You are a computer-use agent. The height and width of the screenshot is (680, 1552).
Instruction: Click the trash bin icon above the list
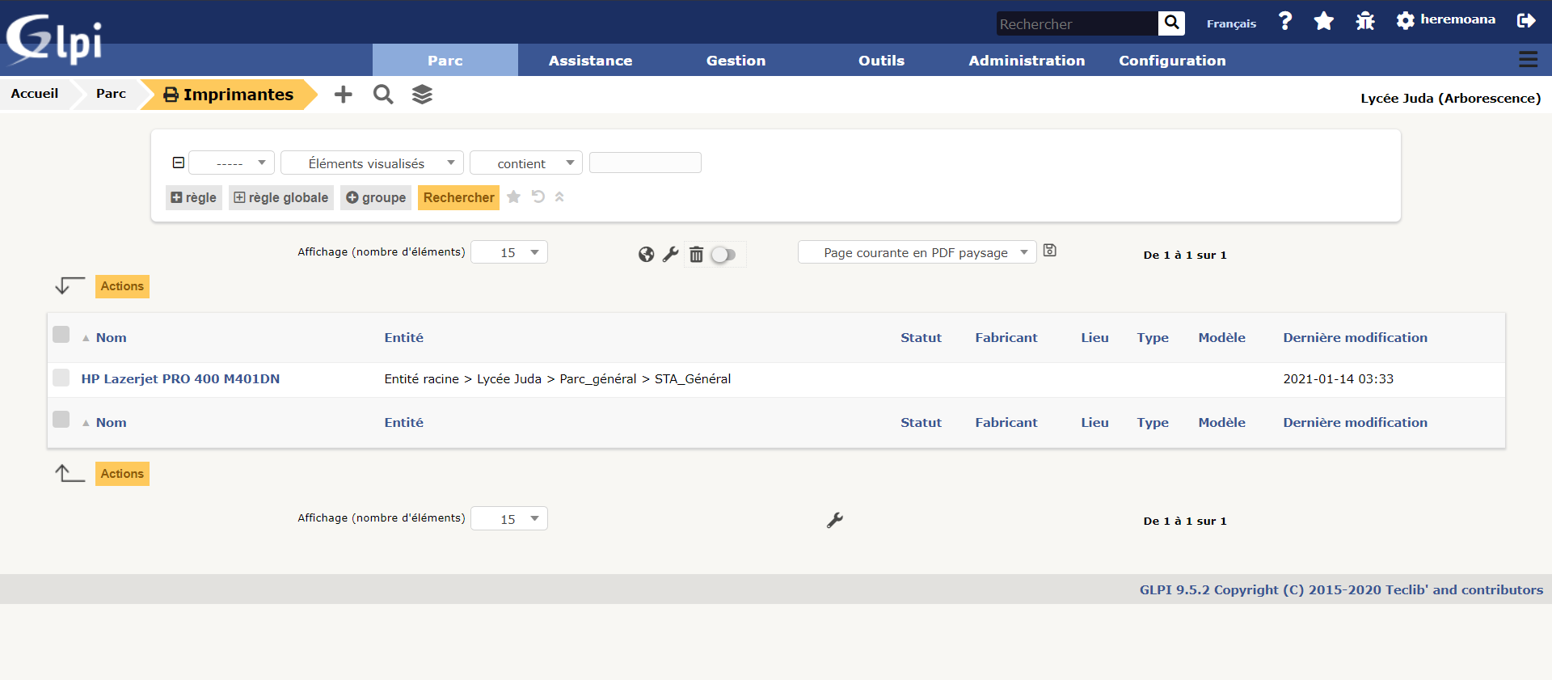696,255
